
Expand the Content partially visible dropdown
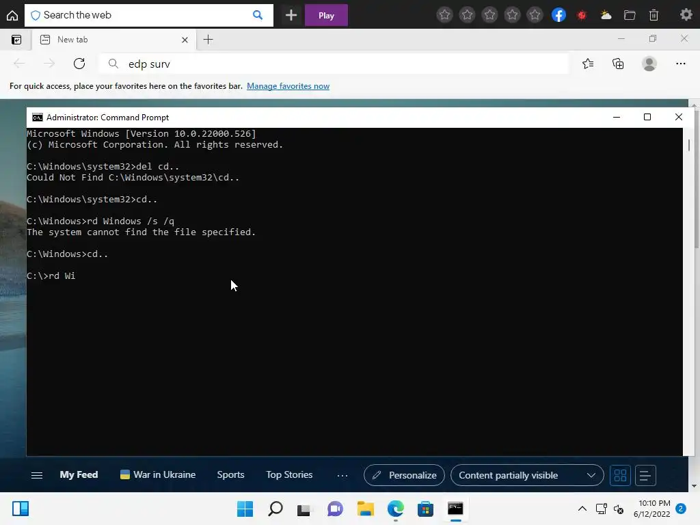pos(527,476)
